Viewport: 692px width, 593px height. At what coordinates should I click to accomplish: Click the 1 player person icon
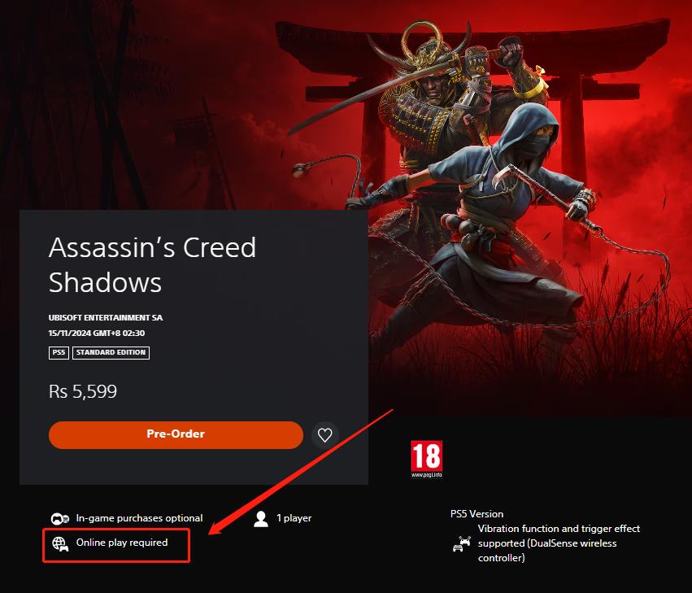pos(261,519)
